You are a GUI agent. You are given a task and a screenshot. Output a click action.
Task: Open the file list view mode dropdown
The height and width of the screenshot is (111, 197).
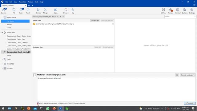[x=62, y=17]
